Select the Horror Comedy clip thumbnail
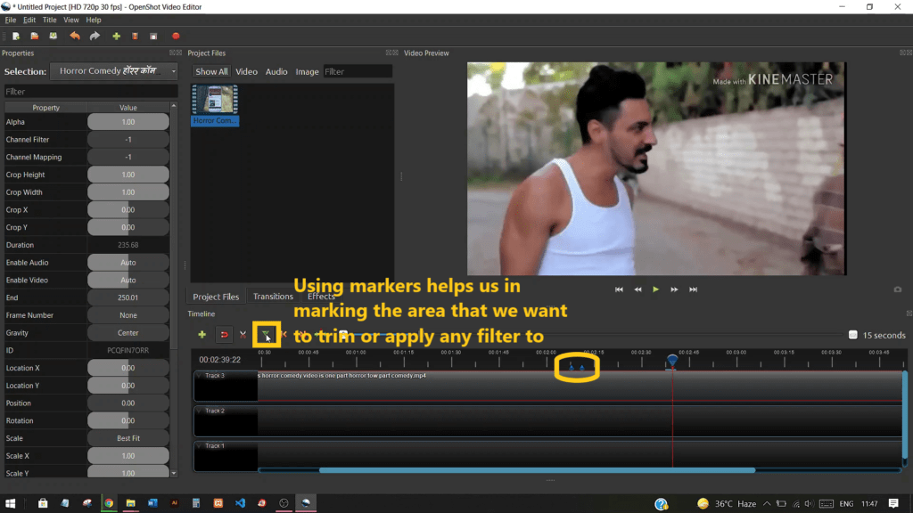This screenshot has width=913, height=513. point(214,98)
